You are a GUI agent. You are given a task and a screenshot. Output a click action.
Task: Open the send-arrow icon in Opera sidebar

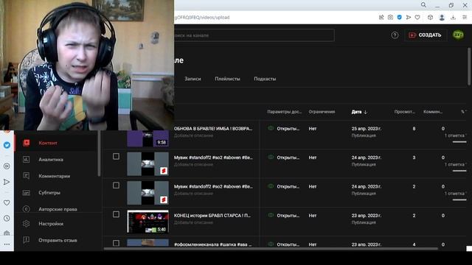[7, 182]
